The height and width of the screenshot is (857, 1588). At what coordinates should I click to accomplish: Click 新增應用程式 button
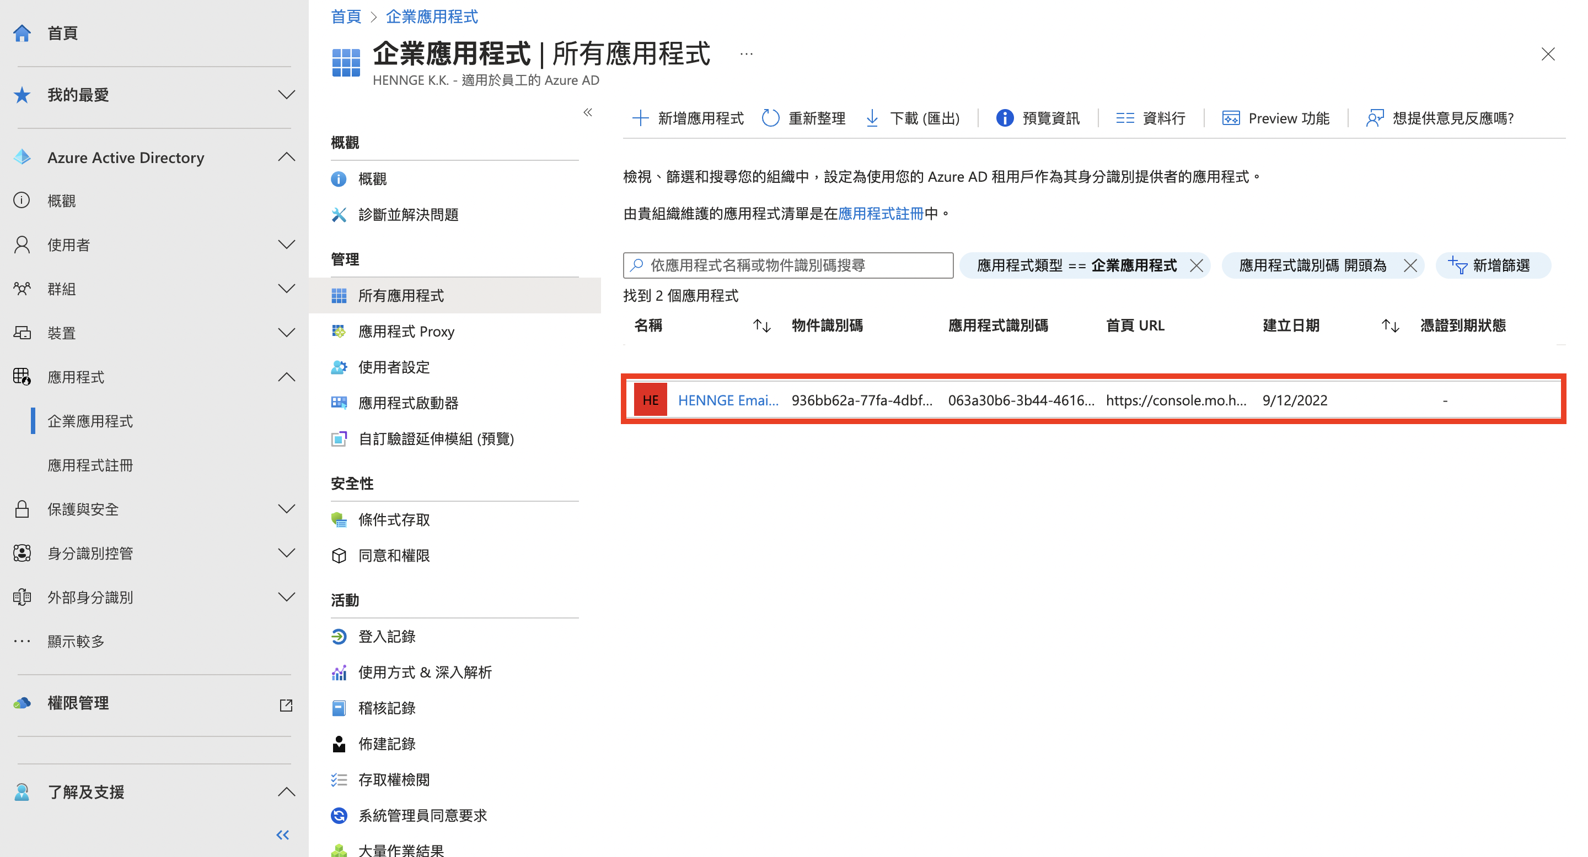point(688,118)
